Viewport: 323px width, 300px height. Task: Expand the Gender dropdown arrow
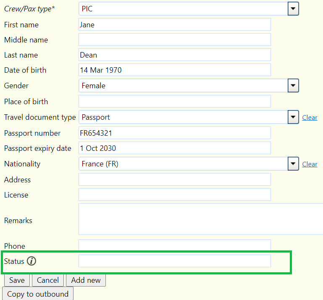click(x=293, y=86)
